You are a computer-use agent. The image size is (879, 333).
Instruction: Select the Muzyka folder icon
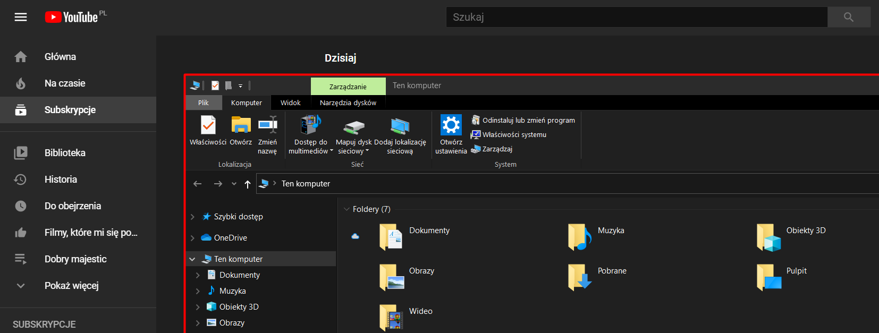[579, 237]
